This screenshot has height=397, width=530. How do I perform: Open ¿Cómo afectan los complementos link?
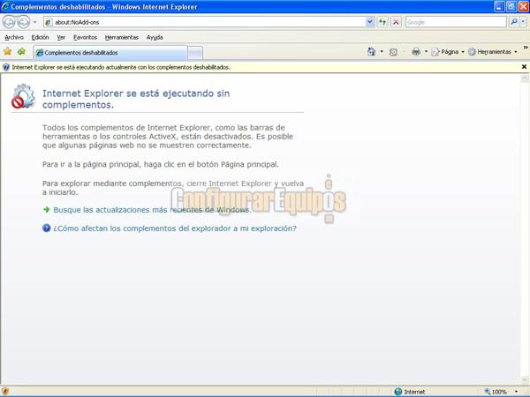point(175,228)
